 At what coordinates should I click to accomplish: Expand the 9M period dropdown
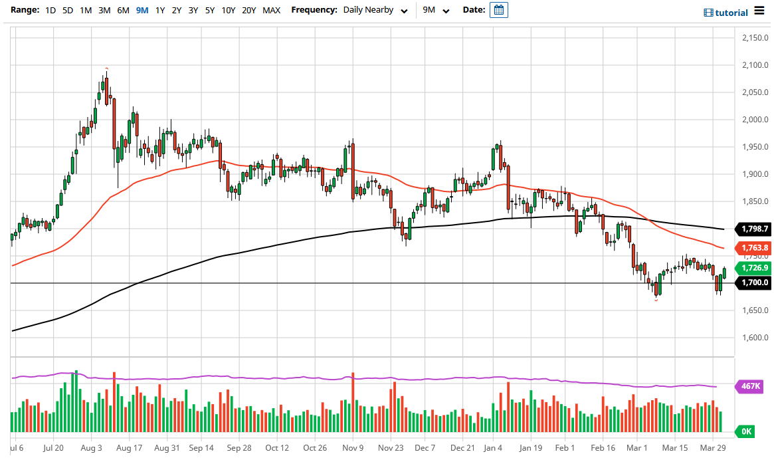click(x=436, y=10)
